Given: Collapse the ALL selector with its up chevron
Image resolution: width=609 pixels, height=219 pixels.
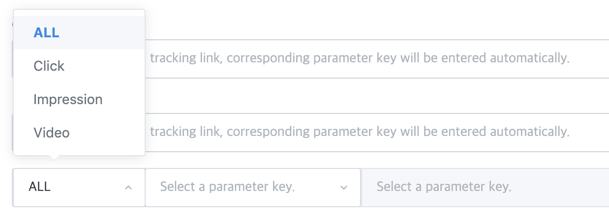Looking at the screenshot, I should [x=128, y=188].
